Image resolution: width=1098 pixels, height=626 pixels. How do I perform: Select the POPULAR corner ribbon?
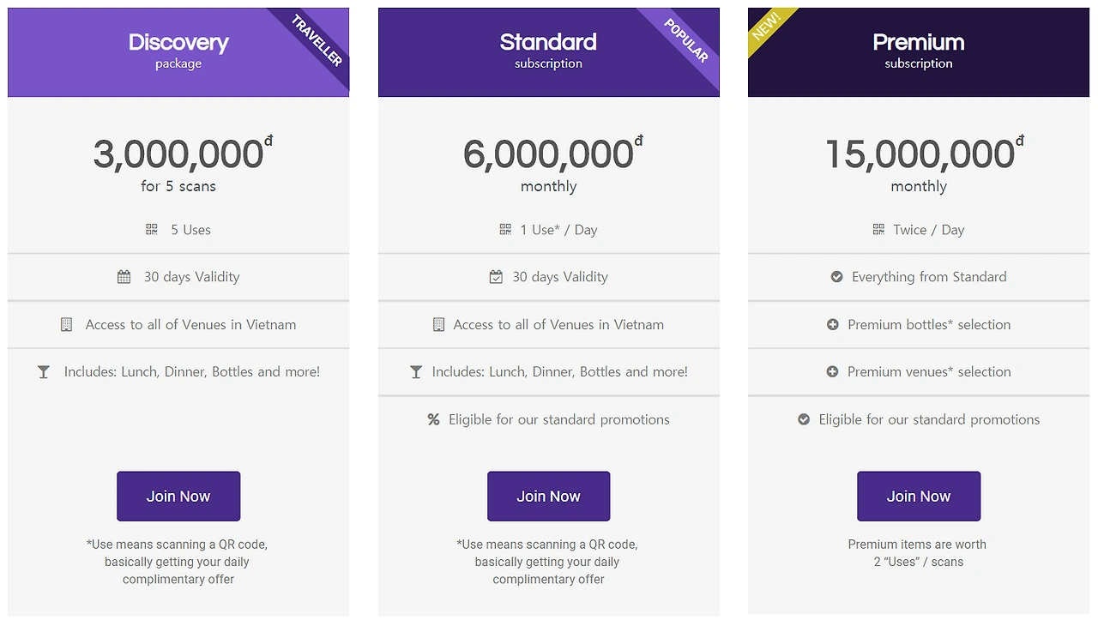click(686, 40)
